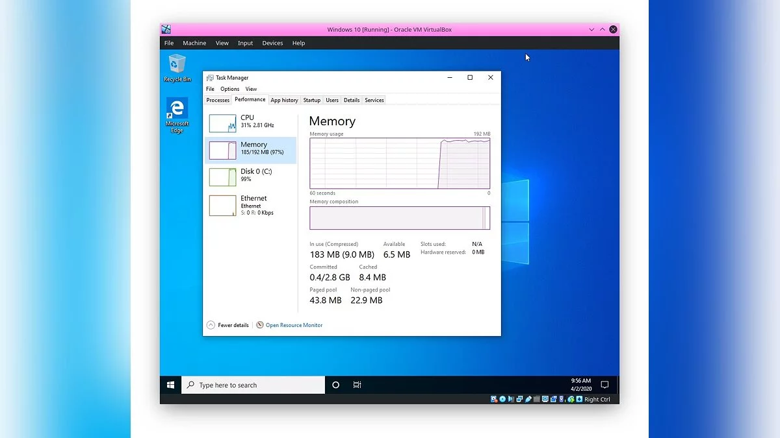780x438 pixels.
Task: Click the '22.9 MB' non-paged pool value
Action: click(x=367, y=300)
